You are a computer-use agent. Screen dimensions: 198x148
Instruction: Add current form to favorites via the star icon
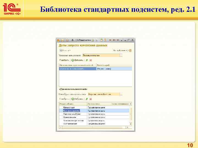point(93,40)
